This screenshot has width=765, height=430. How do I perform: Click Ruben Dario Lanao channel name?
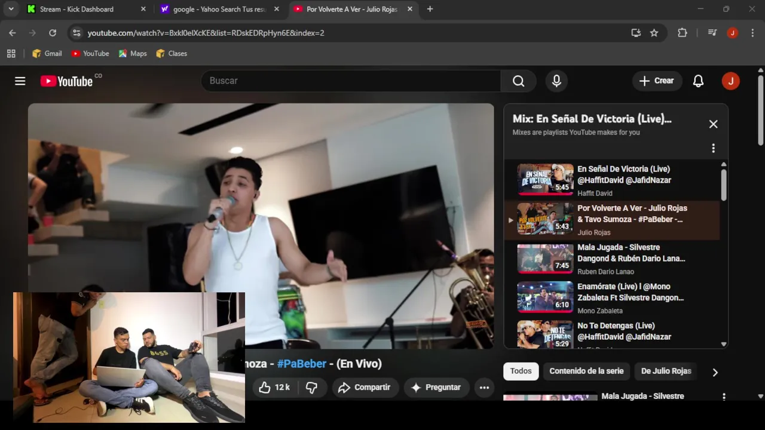pos(607,272)
